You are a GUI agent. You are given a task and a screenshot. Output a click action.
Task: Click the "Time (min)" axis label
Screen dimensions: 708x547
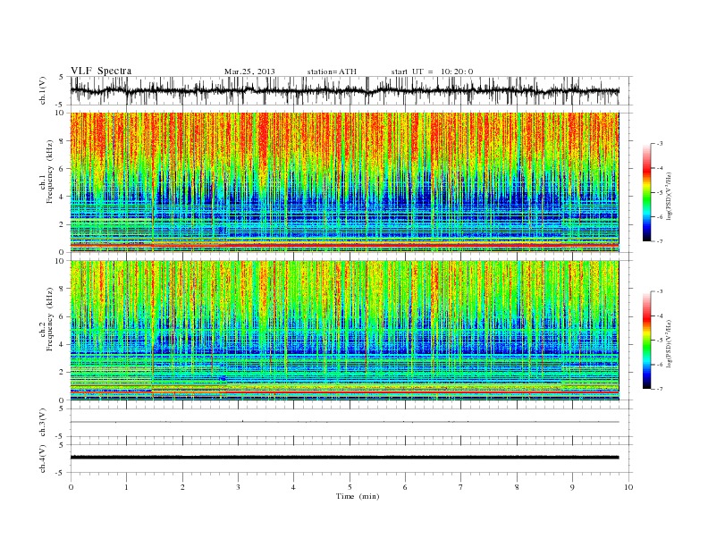click(358, 496)
